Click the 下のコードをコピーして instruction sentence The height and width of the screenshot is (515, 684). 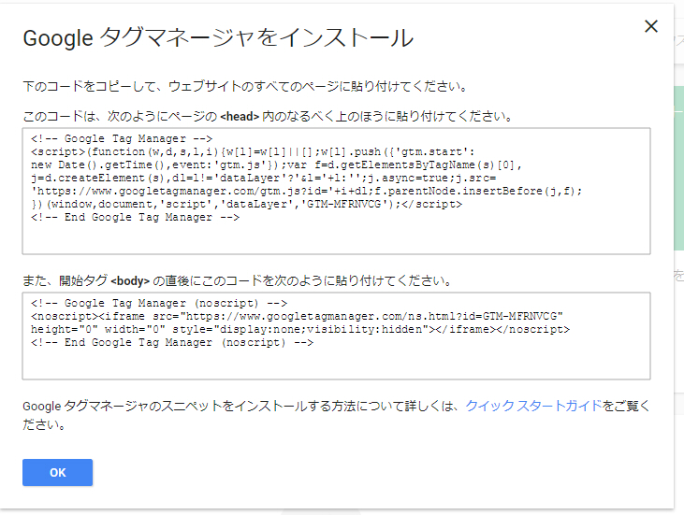click(x=245, y=86)
